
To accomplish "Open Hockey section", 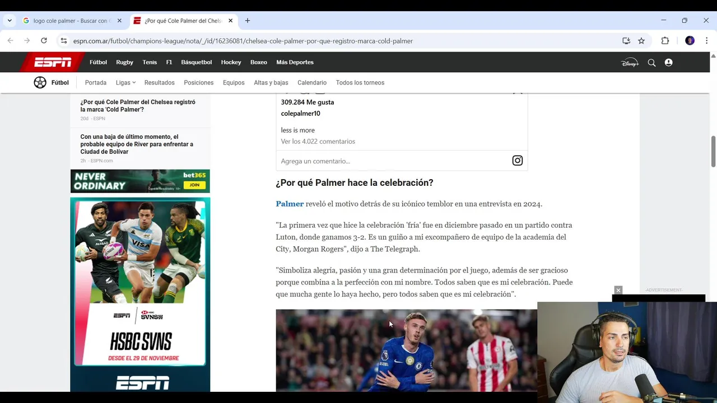I will [231, 62].
